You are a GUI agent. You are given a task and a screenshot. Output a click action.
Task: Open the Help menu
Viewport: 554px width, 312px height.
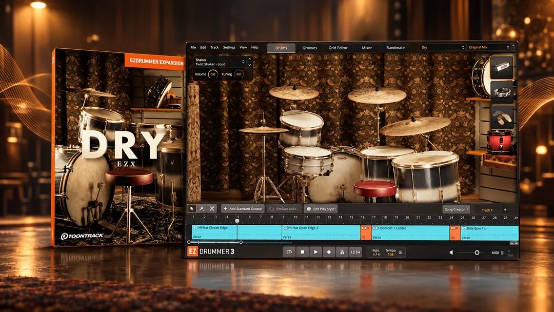click(x=255, y=47)
